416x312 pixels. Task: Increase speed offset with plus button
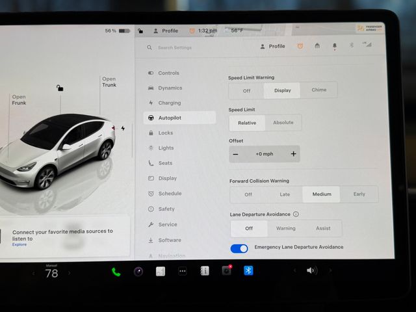293,153
